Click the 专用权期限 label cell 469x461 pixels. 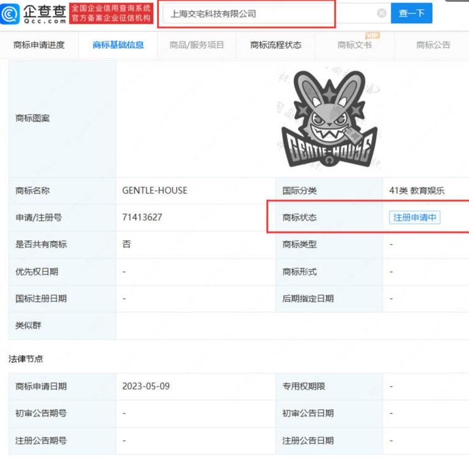pos(329,387)
